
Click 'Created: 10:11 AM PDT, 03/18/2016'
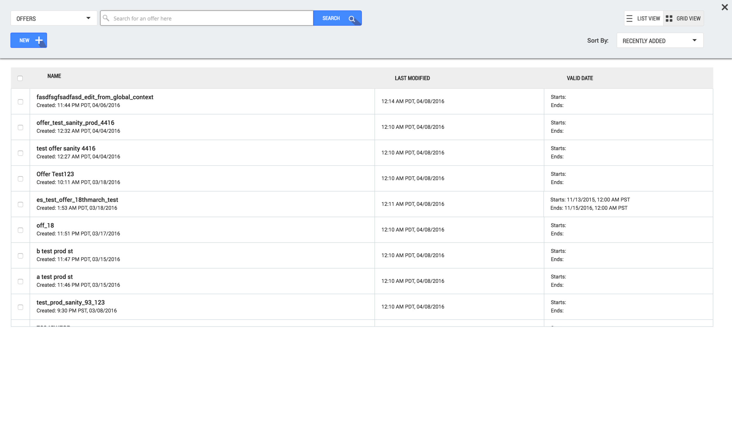coord(78,182)
